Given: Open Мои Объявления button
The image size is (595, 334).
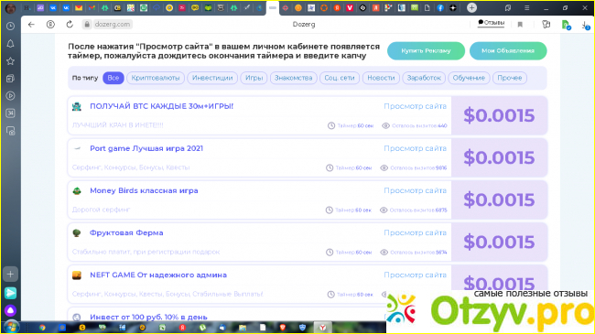Looking at the screenshot, I should pyautogui.click(x=508, y=51).
